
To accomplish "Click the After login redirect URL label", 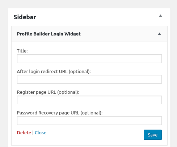I will pyautogui.click(x=54, y=72).
